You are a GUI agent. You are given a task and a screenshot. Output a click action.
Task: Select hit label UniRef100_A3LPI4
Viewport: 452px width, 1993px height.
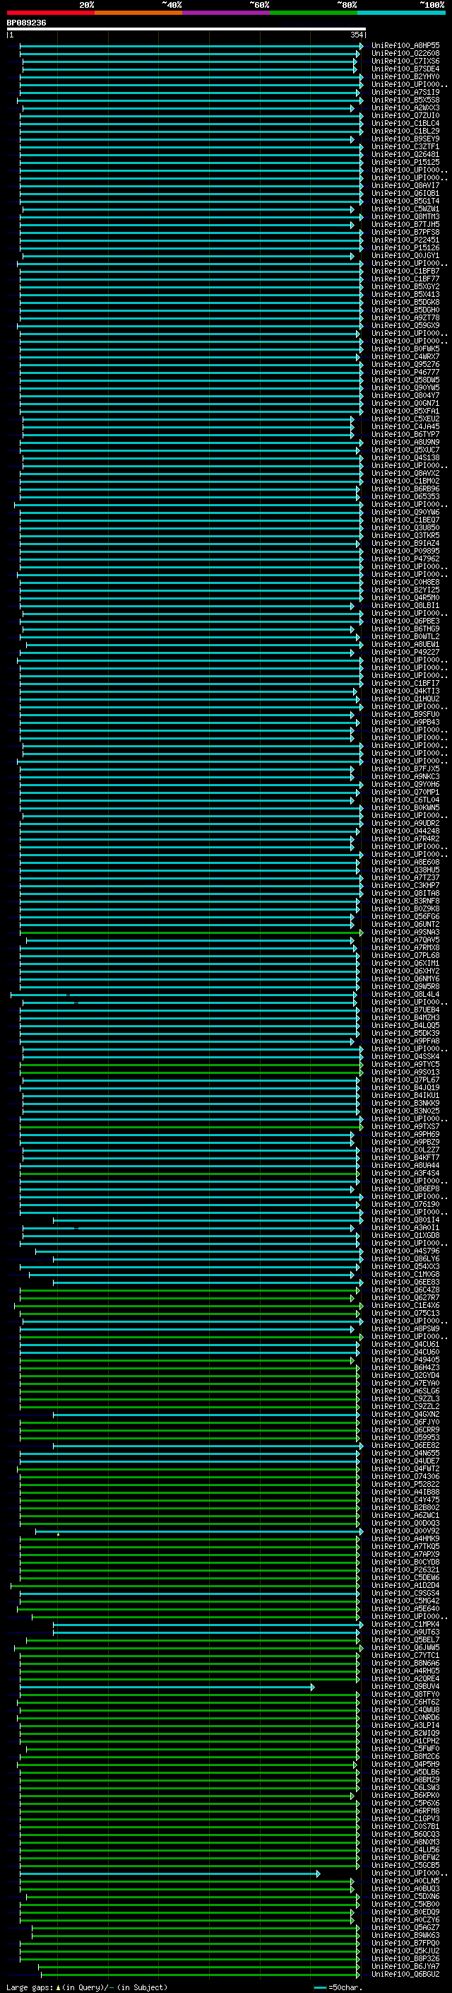(405, 1724)
